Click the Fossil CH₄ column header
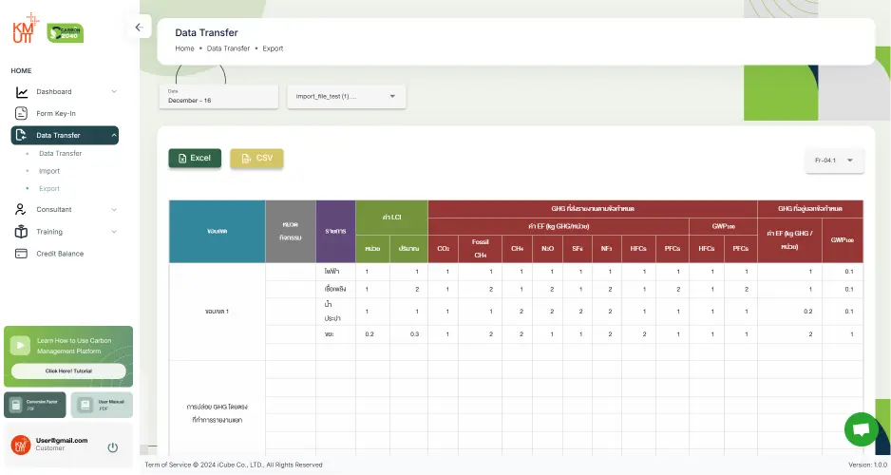Viewport: 891px width, 475px height. pos(480,249)
